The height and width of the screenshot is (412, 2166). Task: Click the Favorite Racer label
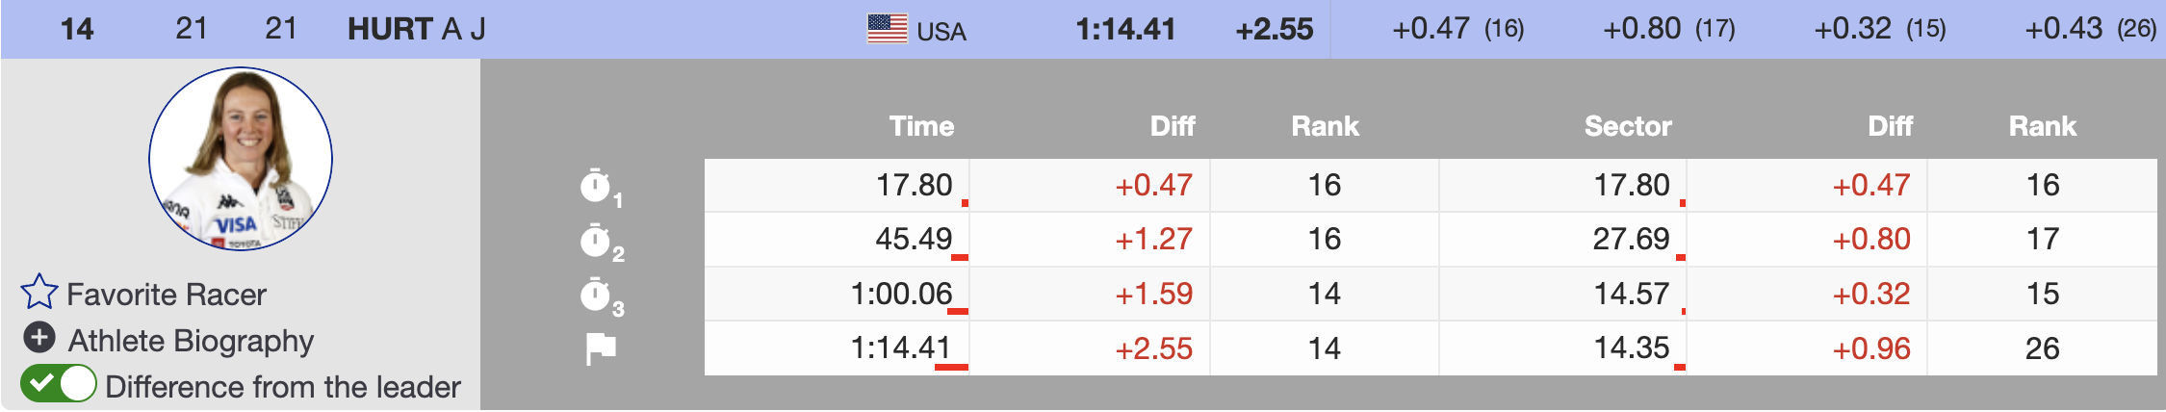167,295
